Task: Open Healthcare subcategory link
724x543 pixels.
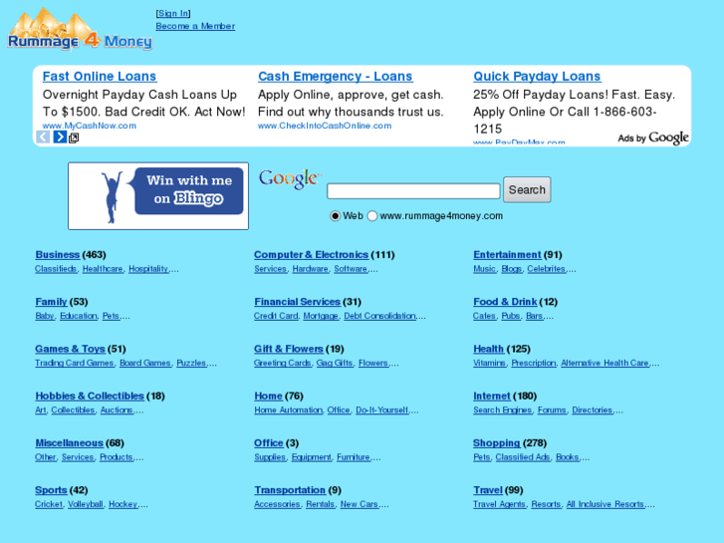Action: pyautogui.click(x=103, y=269)
